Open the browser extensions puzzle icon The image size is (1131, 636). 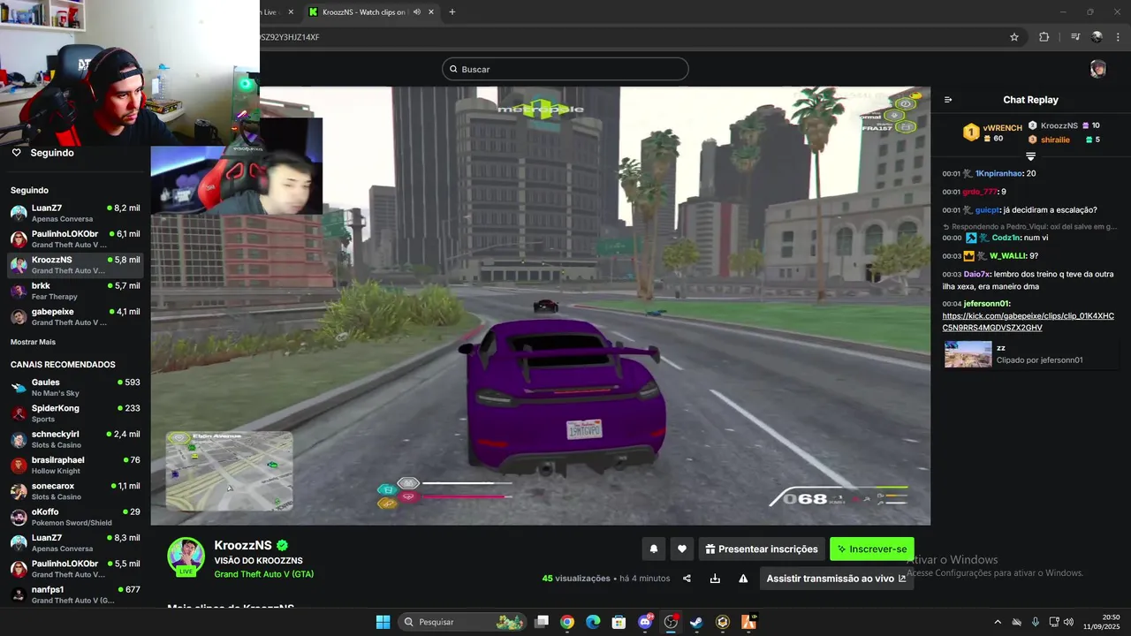1044,37
